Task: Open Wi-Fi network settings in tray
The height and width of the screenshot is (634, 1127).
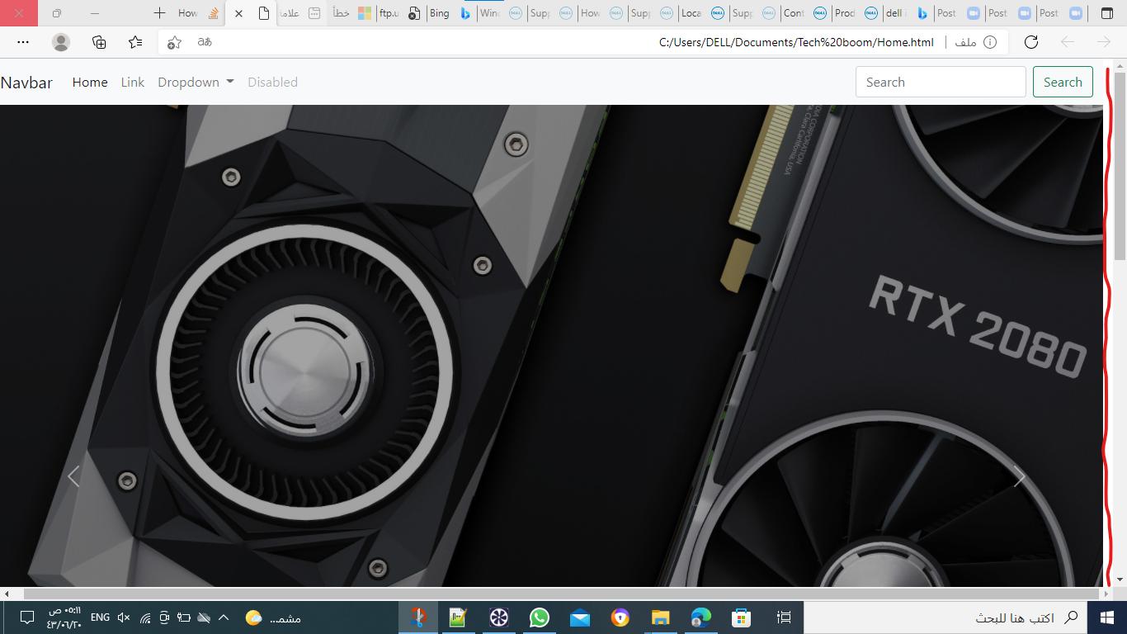Action: click(x=144, y=617)
